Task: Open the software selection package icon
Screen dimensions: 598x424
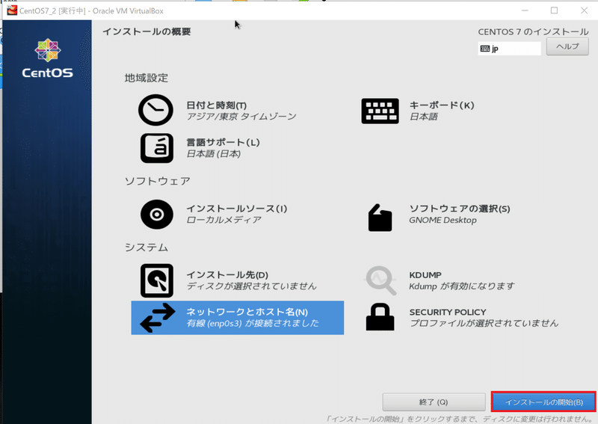Action: [380, 218]
